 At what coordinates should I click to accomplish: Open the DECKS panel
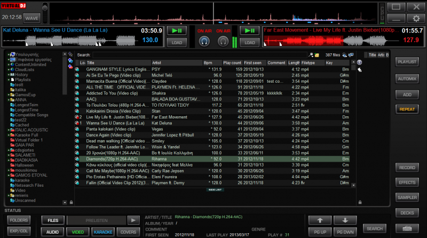coord(407,213)
